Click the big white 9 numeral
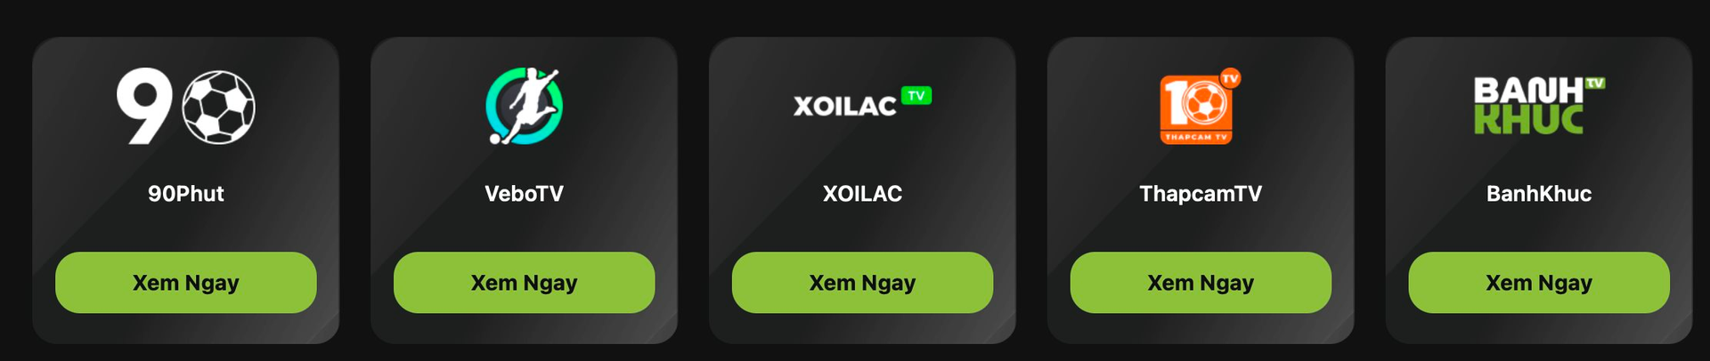The width and height of the screenshot is (1710, 361). coord(144,106)
